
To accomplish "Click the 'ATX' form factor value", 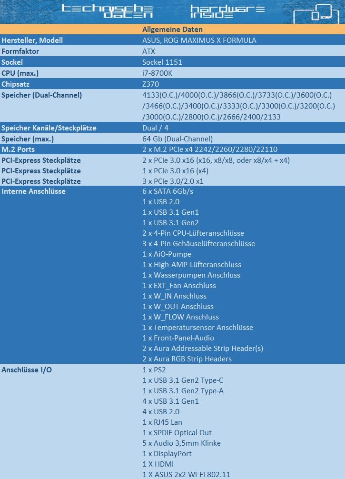I will (148, 51).
